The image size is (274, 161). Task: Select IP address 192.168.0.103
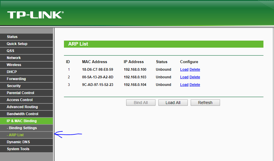click(x=135, y=77)
